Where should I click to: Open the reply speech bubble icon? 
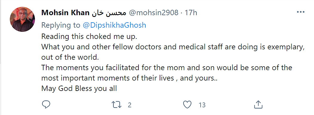click(46, 104)
